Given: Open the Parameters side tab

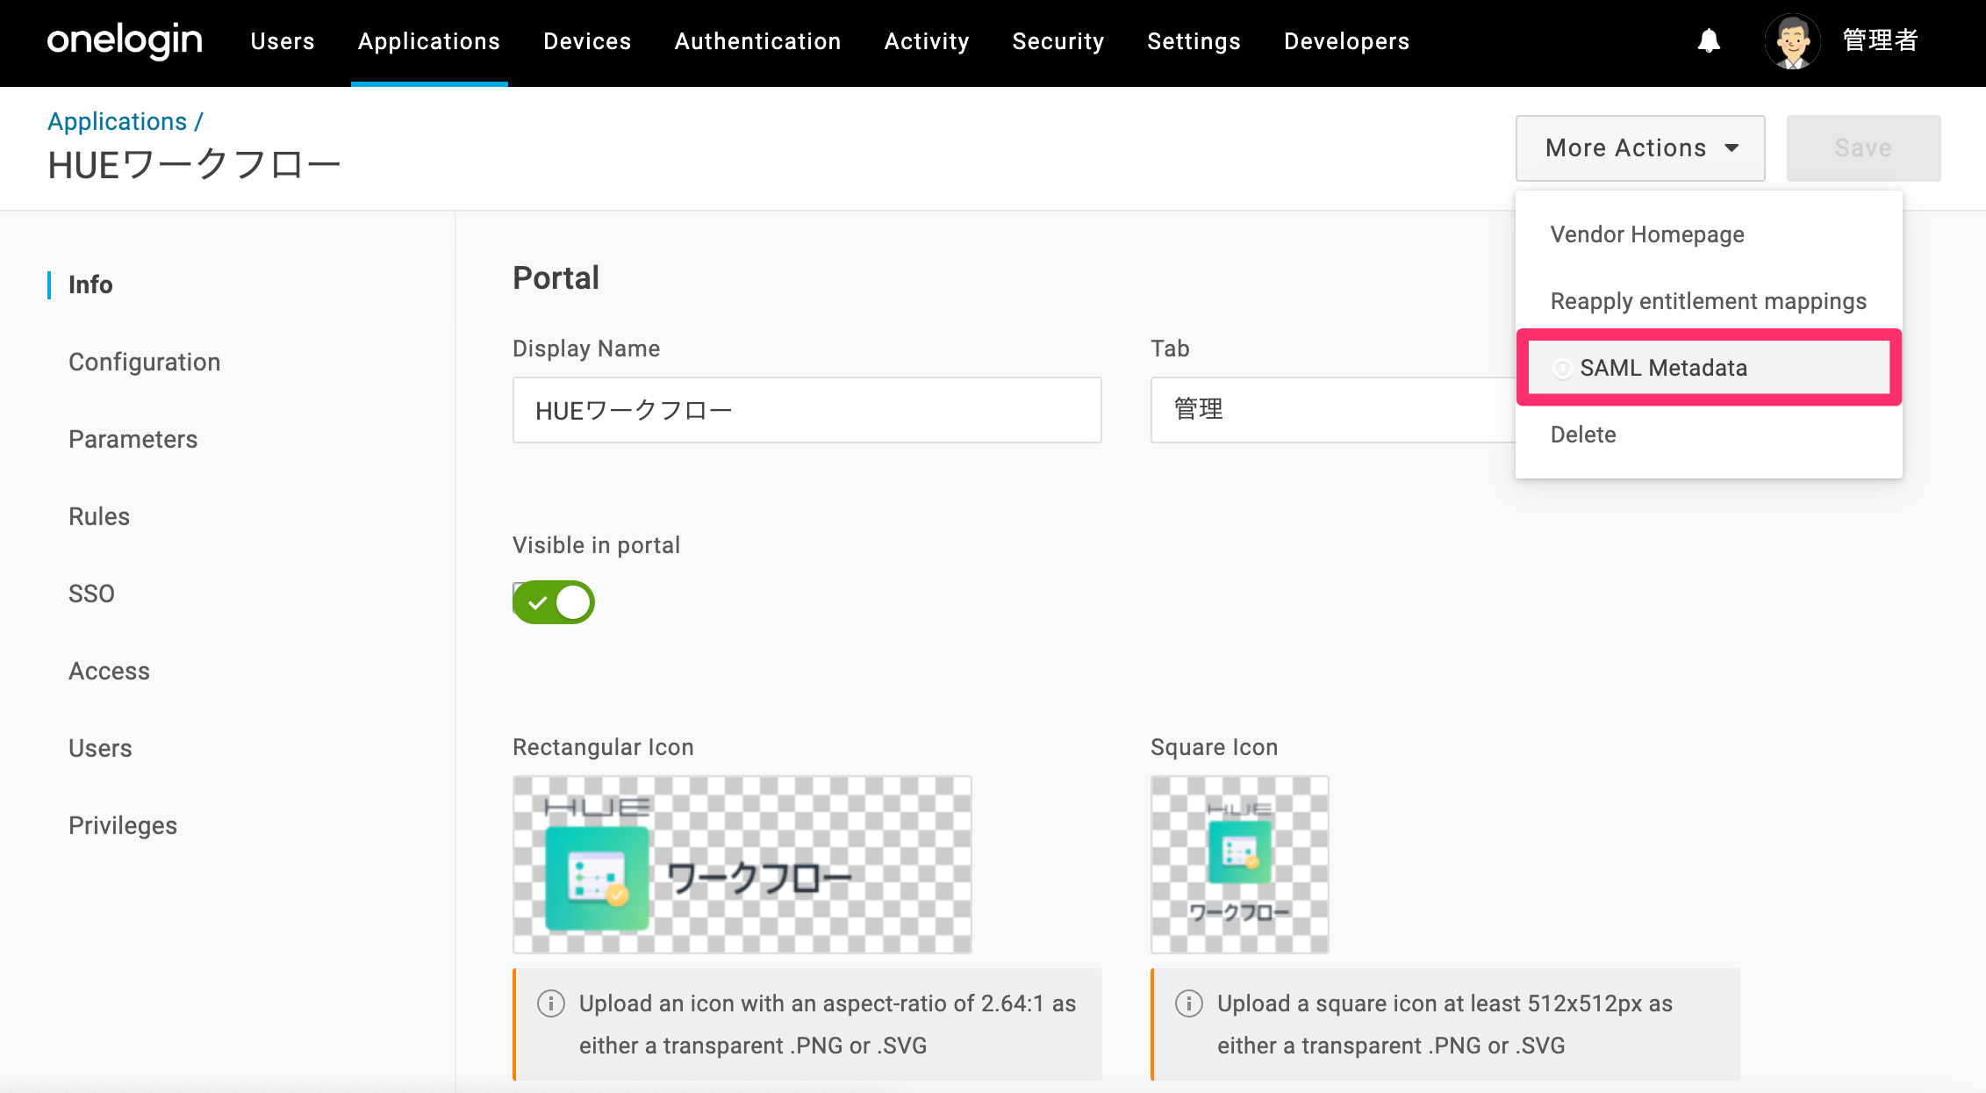Looking at the screenshot, I should pos(133,439).
